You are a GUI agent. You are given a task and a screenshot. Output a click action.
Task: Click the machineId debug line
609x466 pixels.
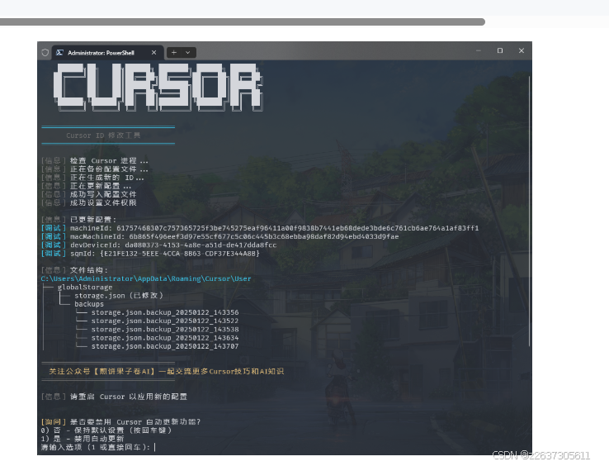(x=260, y=228)
